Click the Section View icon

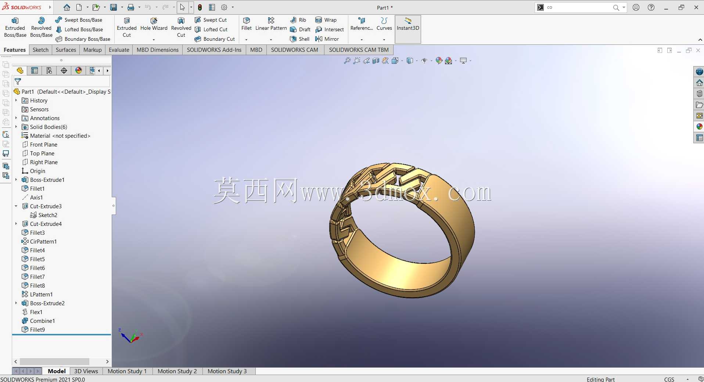point(376,61)
